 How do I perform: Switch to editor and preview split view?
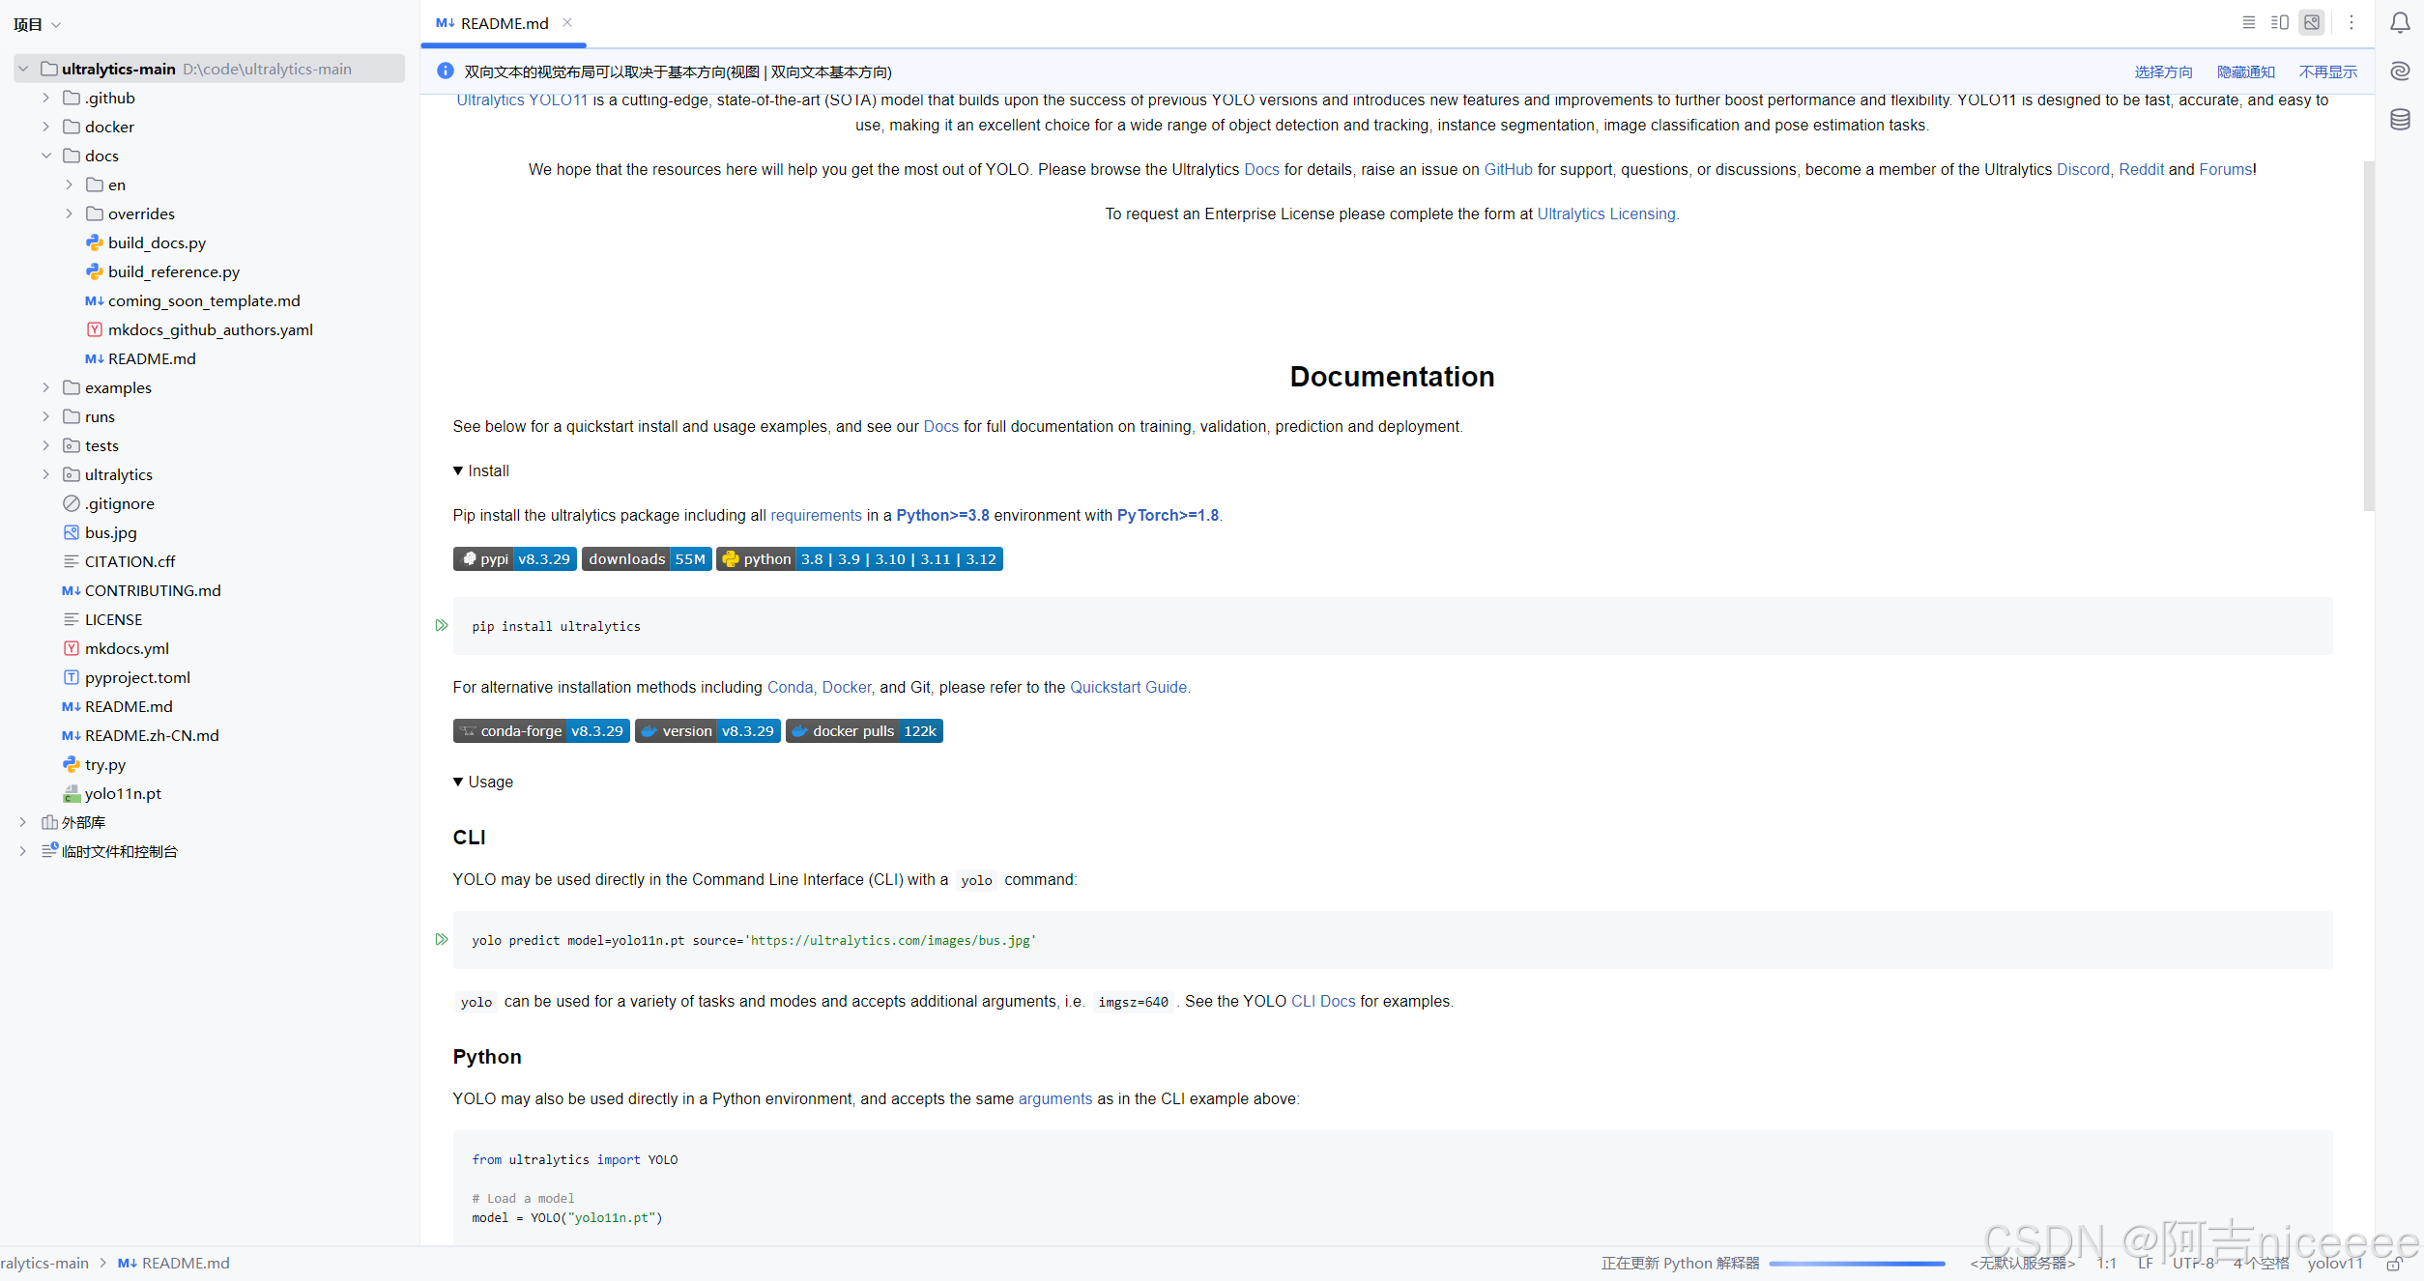click(2280, 22)
